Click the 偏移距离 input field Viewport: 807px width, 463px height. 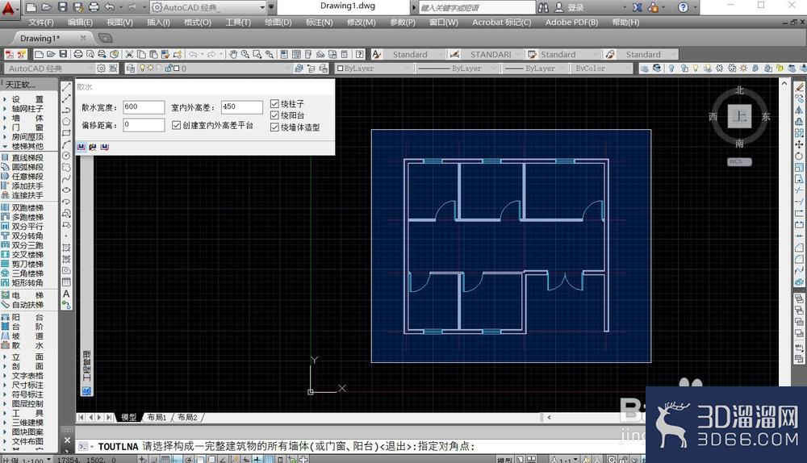[144, 124]
